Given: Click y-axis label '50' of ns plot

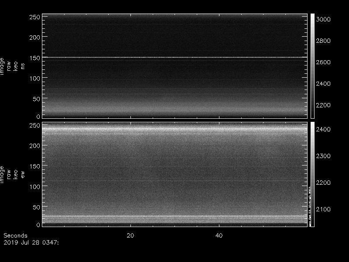Looking at the screenshot, I should tap(37, 99).
